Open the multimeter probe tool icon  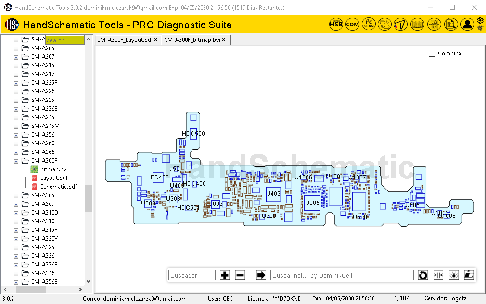(401, 24)
